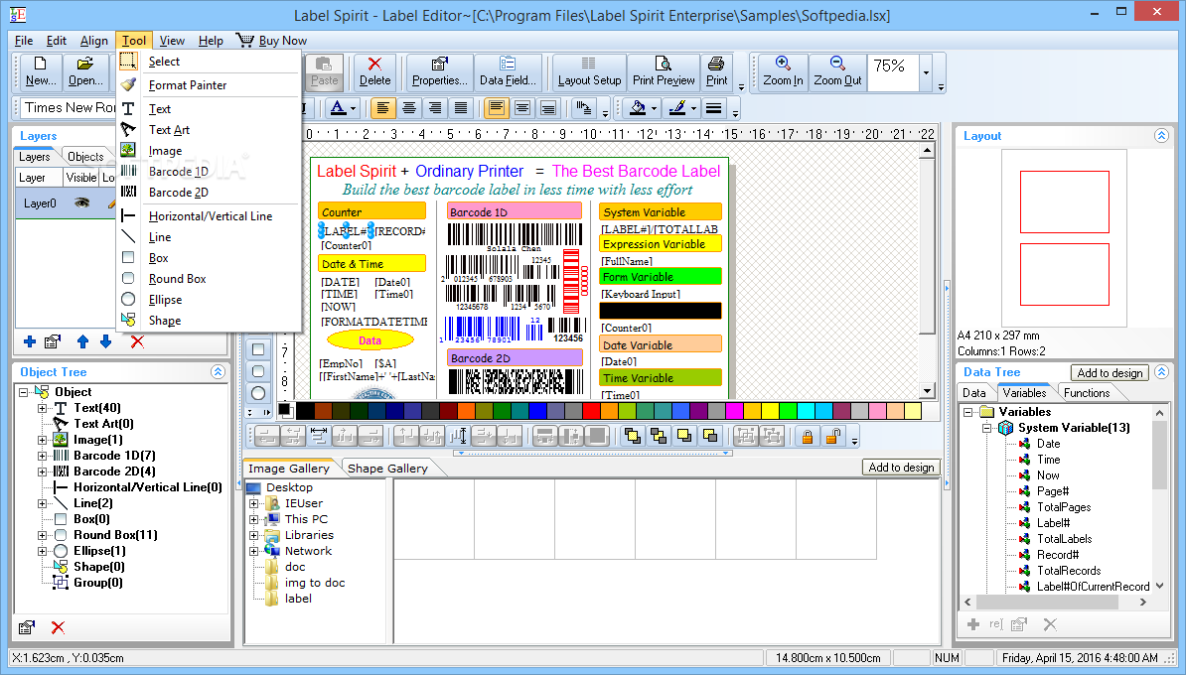Click the unlocked padlock icon
Viewport: 1186px width, 675px height.
click(833, 436)
